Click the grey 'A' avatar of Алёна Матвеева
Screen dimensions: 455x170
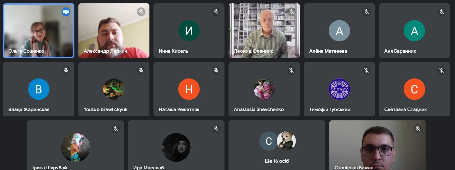[x=339, y=31]
